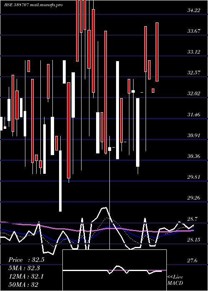Click the 32.02 price axis label

tap(194, 94)
